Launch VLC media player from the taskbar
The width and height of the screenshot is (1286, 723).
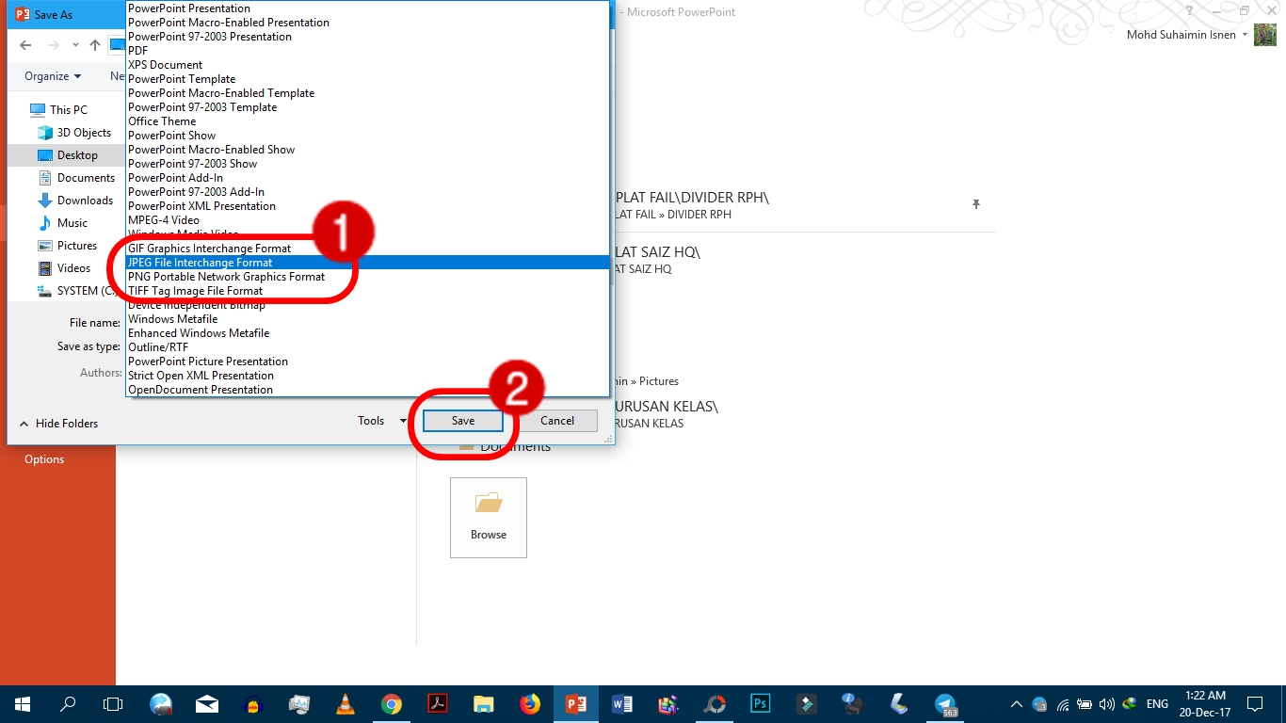[x=346, y=704]
